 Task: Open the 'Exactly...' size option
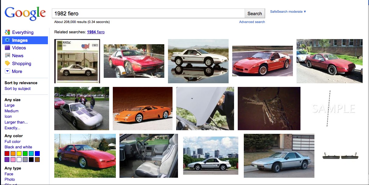pos(12,128)
